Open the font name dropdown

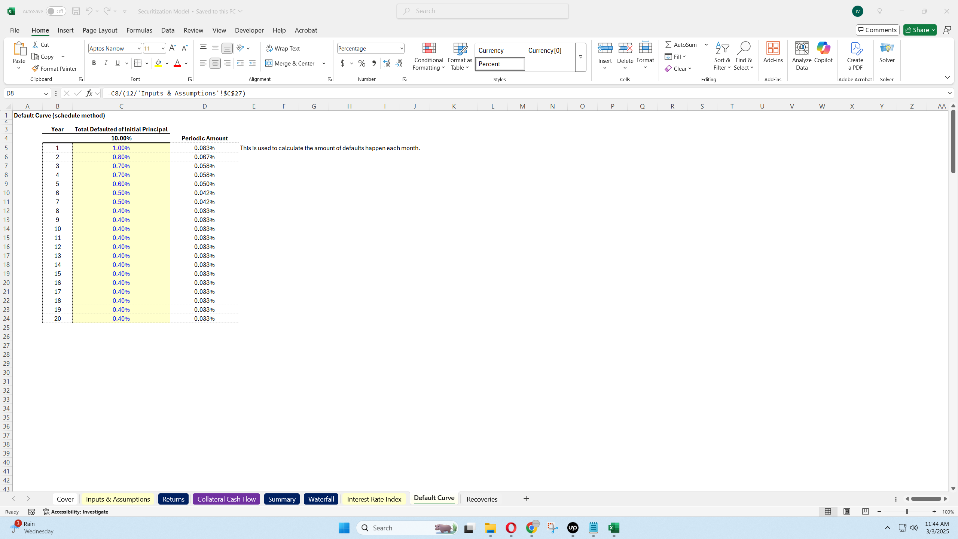point(139,49)
